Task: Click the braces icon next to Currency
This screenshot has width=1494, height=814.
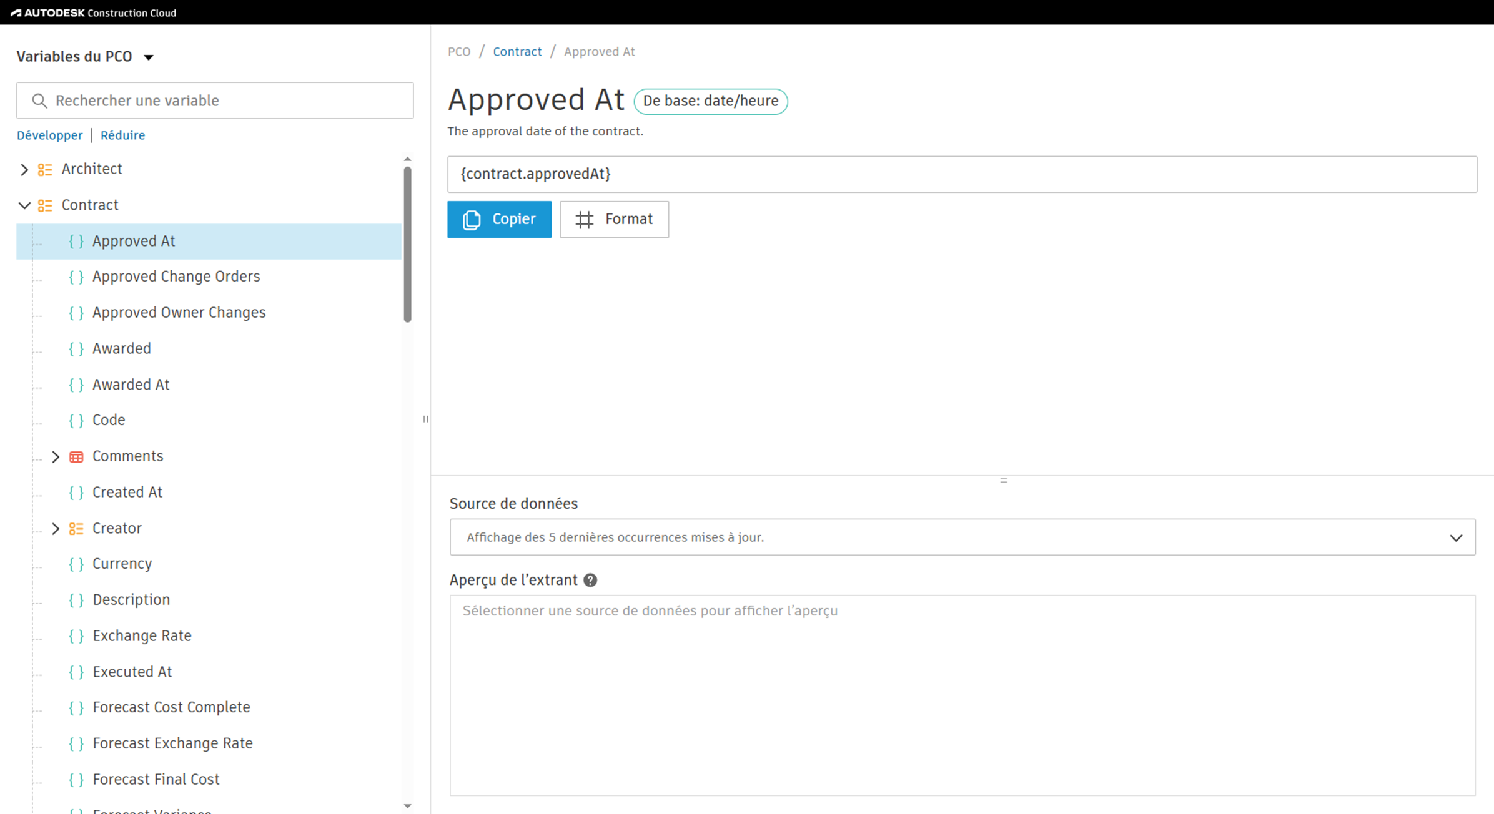Action: [x=76, y=564]
